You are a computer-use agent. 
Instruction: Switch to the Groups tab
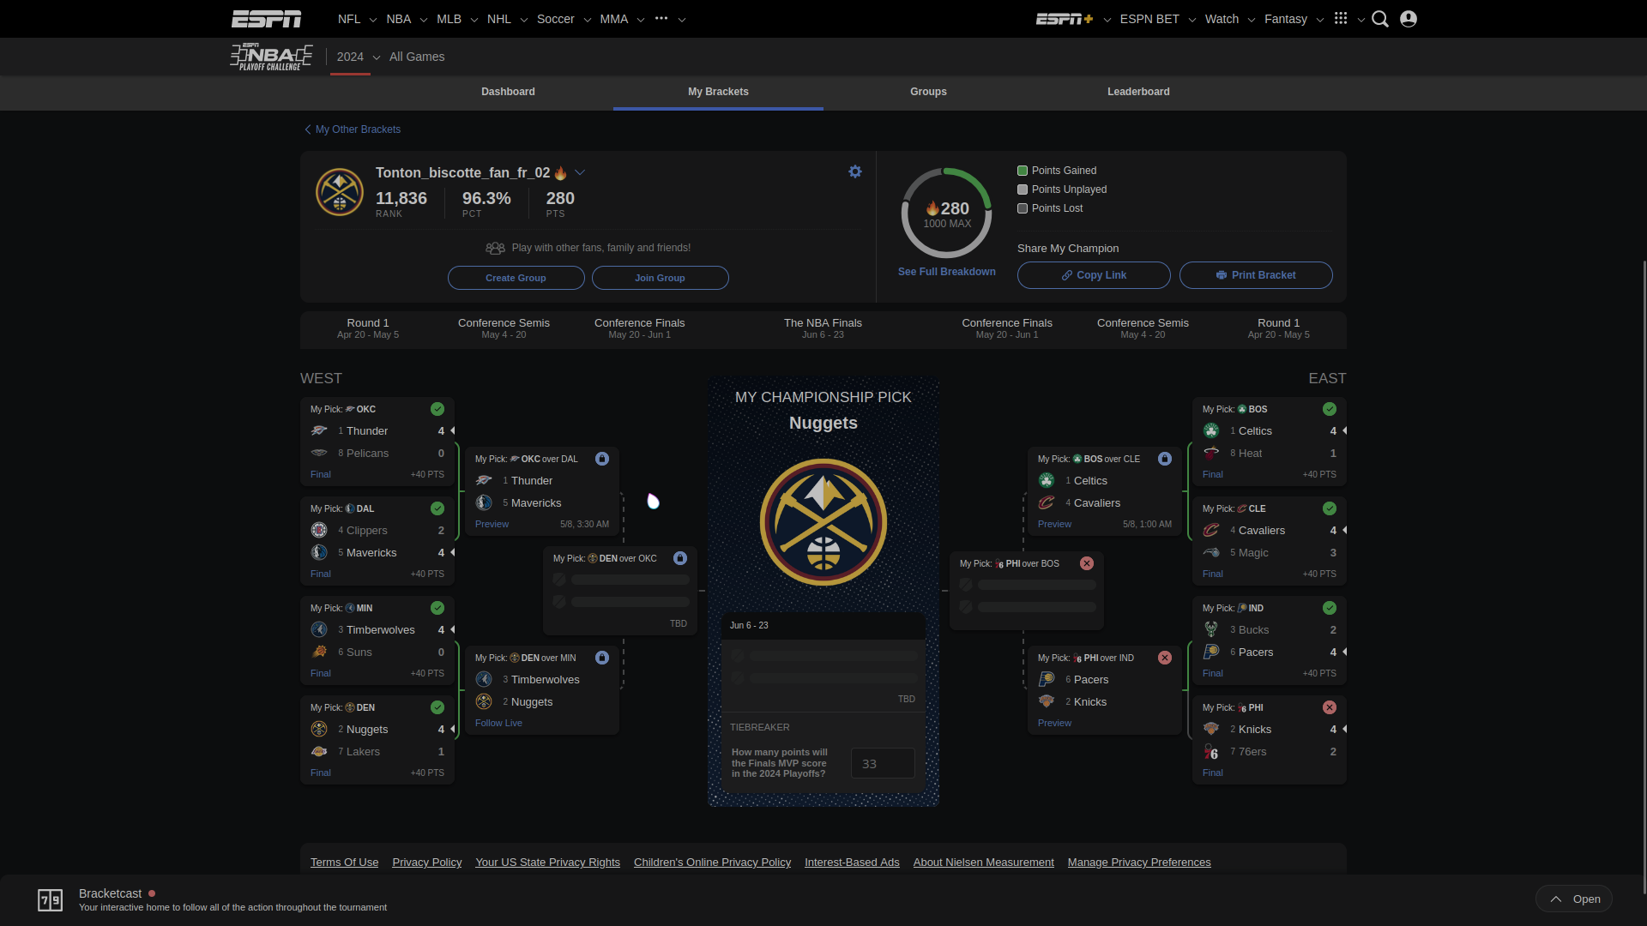pos(928,92)
